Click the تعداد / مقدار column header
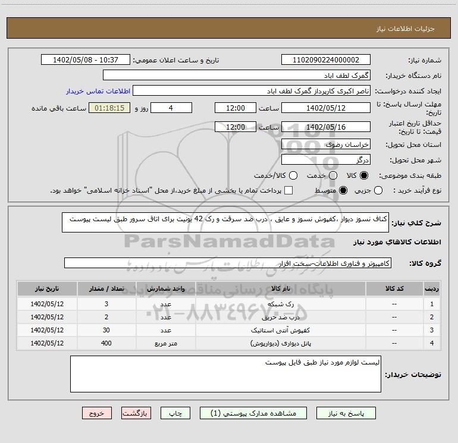Viewport: 458px width, 443px height. (106, 288)
